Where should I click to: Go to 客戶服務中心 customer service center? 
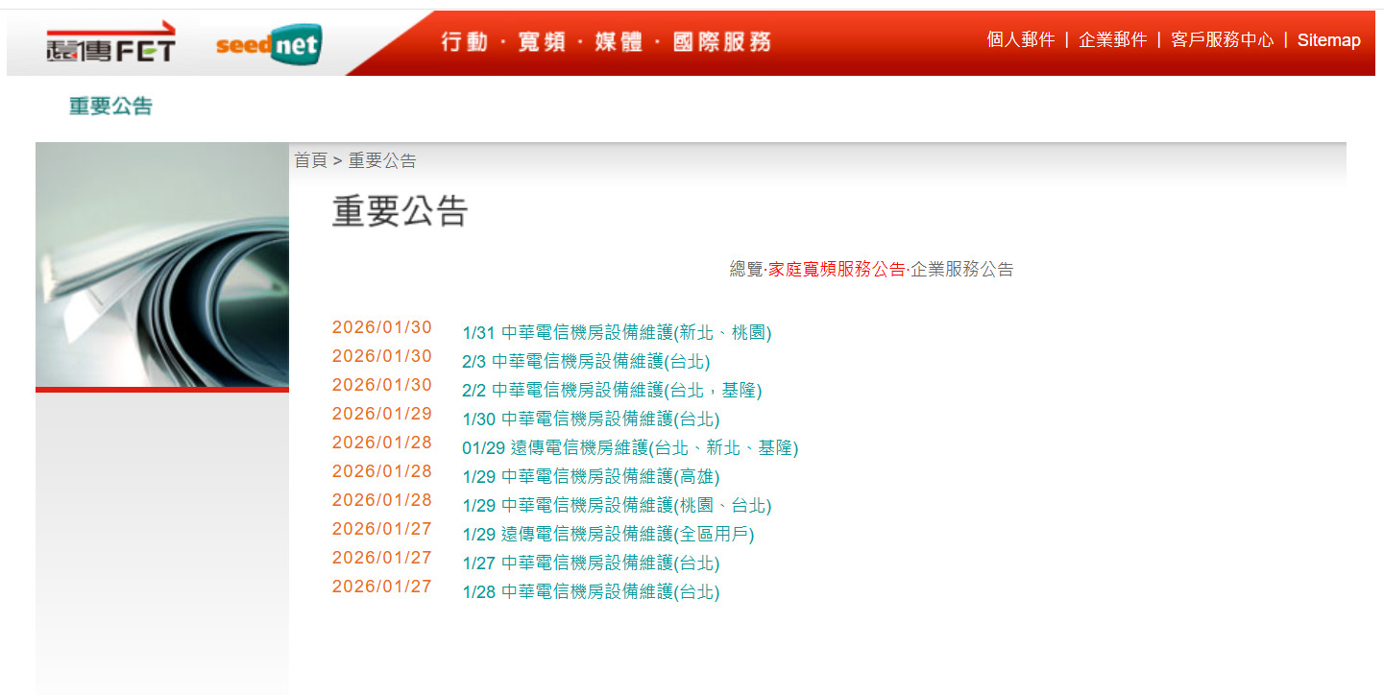click(x=1222, y=39)
